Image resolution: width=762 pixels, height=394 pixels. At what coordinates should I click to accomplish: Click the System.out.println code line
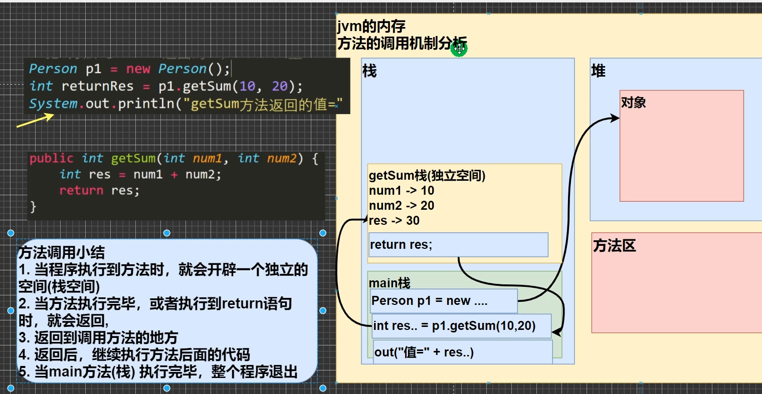185,104
